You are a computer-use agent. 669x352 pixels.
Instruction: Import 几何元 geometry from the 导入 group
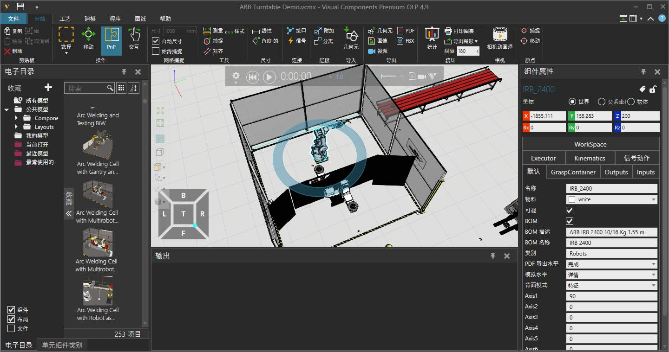coord(351,39)
